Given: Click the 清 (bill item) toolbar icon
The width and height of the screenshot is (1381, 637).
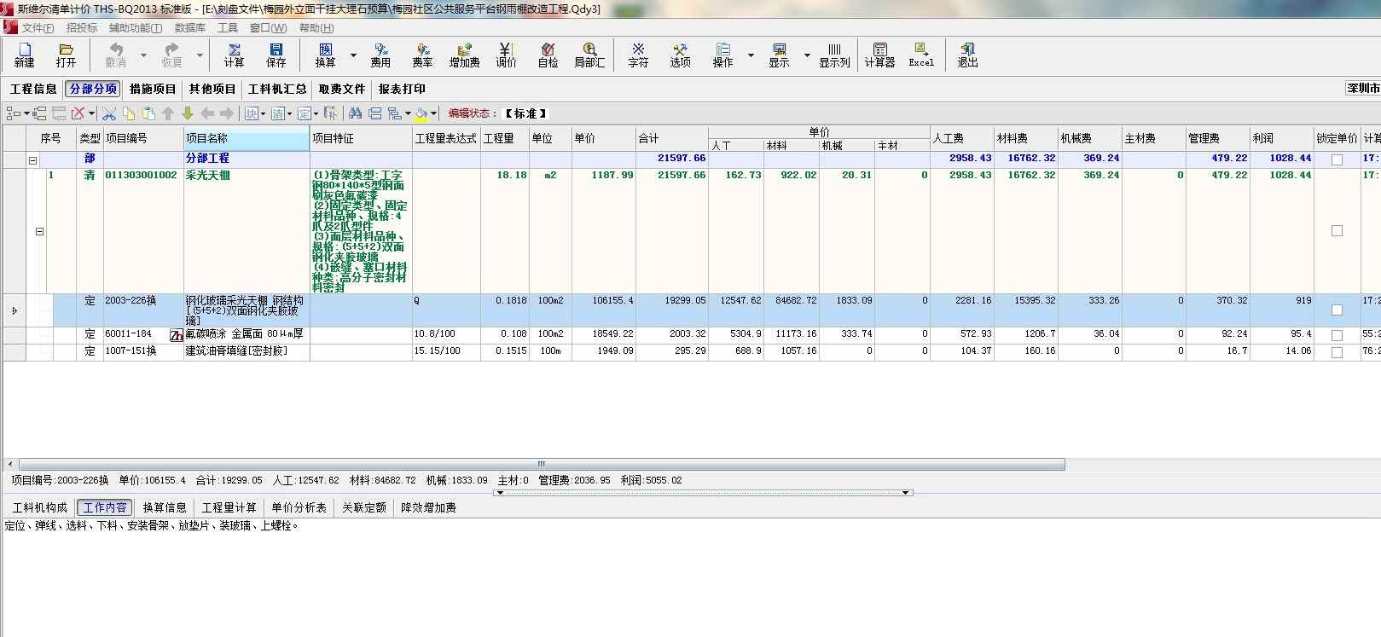Looking at the screenshot, I should coord(278,113).
